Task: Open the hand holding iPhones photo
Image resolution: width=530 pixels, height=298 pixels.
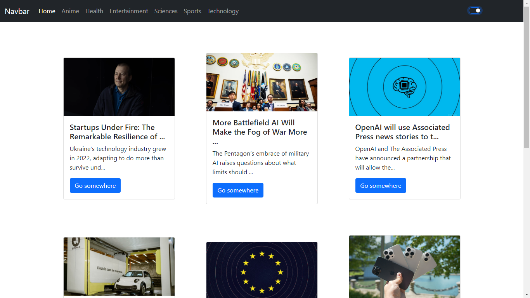Action: click(x=405, y=267)
